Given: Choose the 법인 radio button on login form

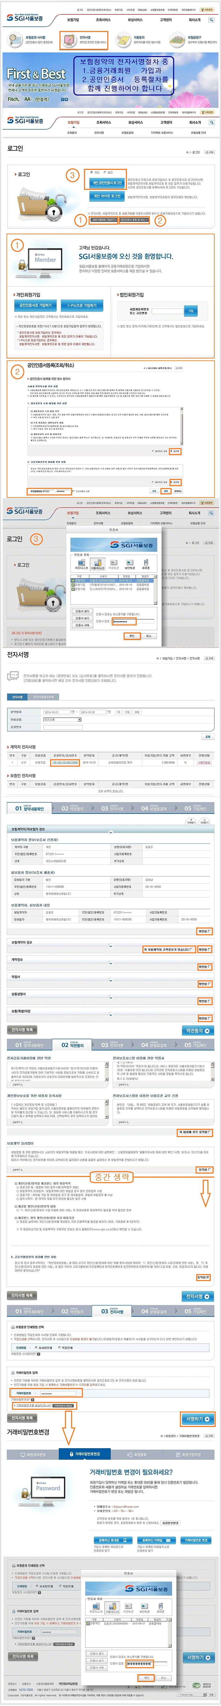Looking at the screenshot, I should click(x=106, y=173).
